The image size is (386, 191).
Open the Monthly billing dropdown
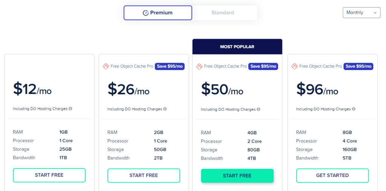click(361, 12)
